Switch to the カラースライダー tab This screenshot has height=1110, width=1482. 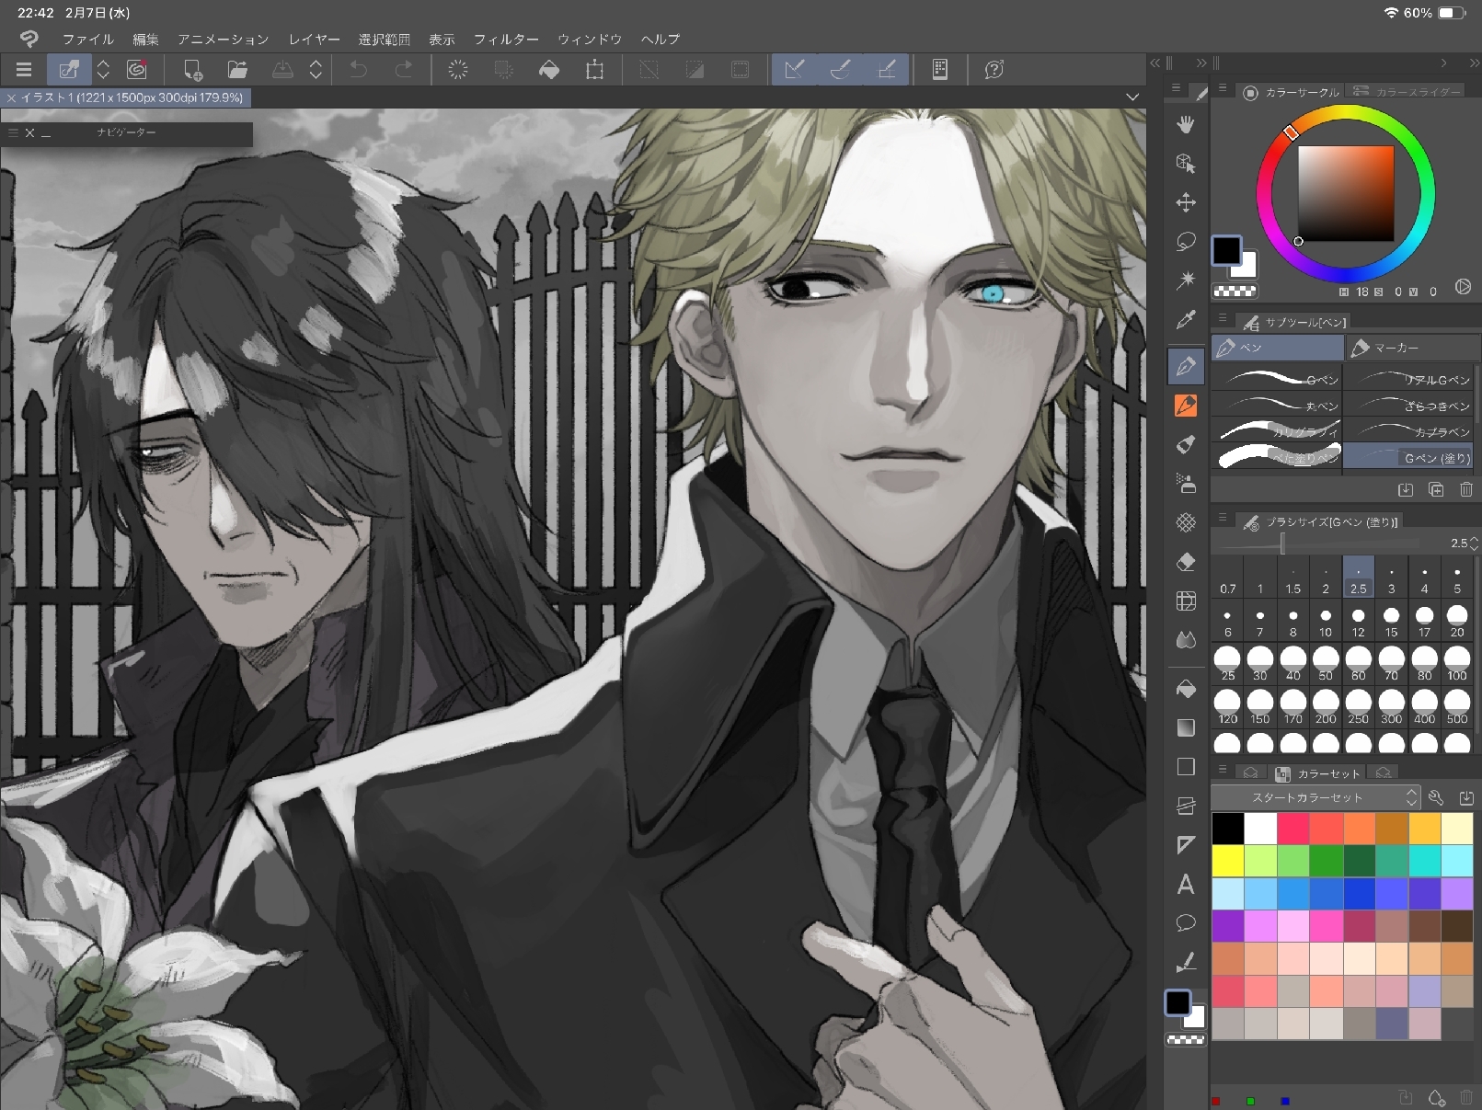tap(1407, 92)
